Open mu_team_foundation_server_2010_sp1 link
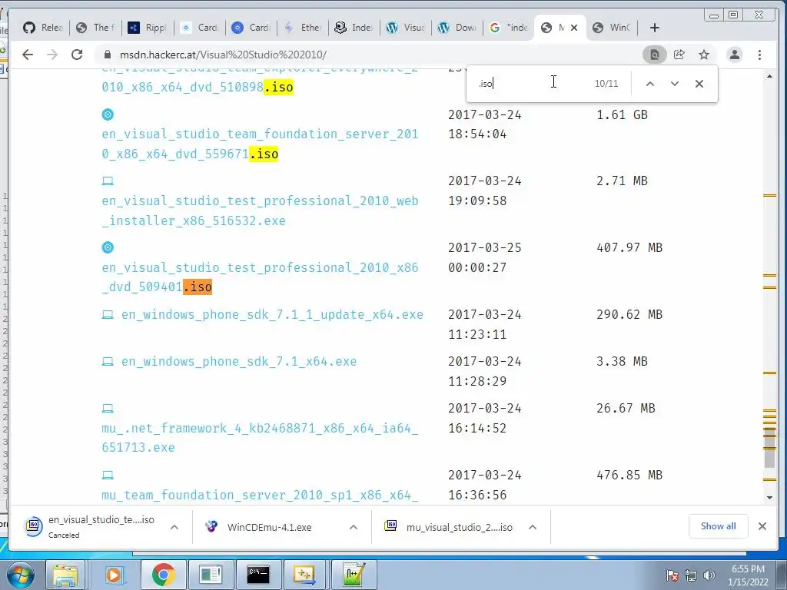This screenshot has height=590, width=787. tap(260, 496)
